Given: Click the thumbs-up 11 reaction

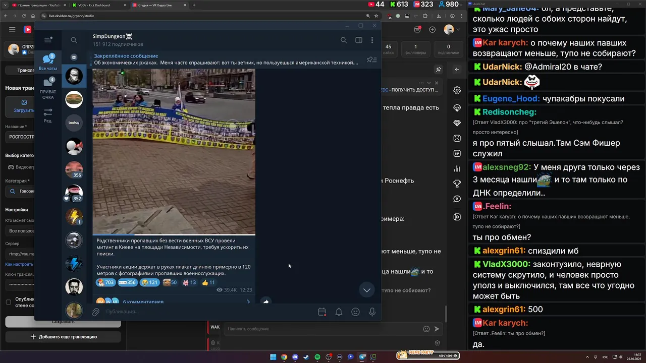Looking at the screenshot, I should 208,282.
